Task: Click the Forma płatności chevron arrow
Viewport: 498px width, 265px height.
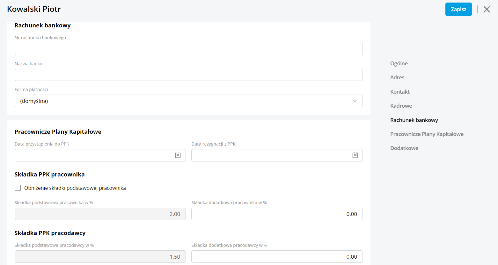Action: point(355,101)
